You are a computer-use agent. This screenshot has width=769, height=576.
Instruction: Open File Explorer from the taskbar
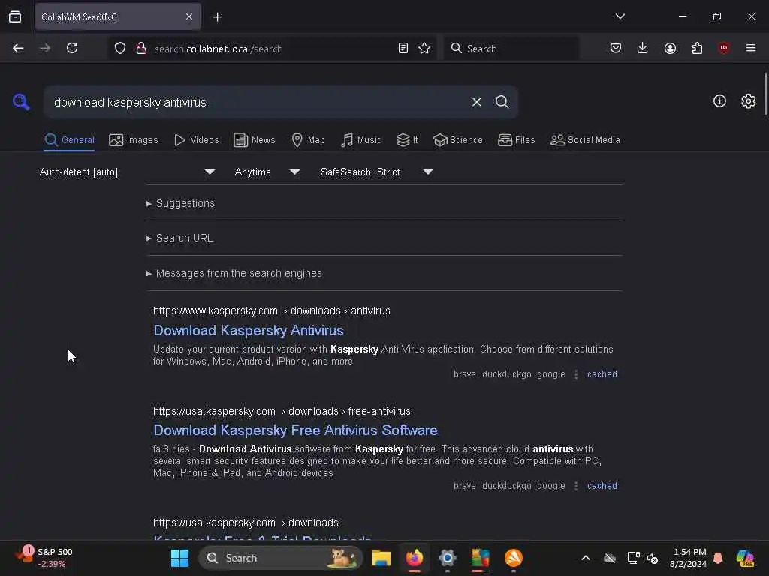click(x=381, y=558)
